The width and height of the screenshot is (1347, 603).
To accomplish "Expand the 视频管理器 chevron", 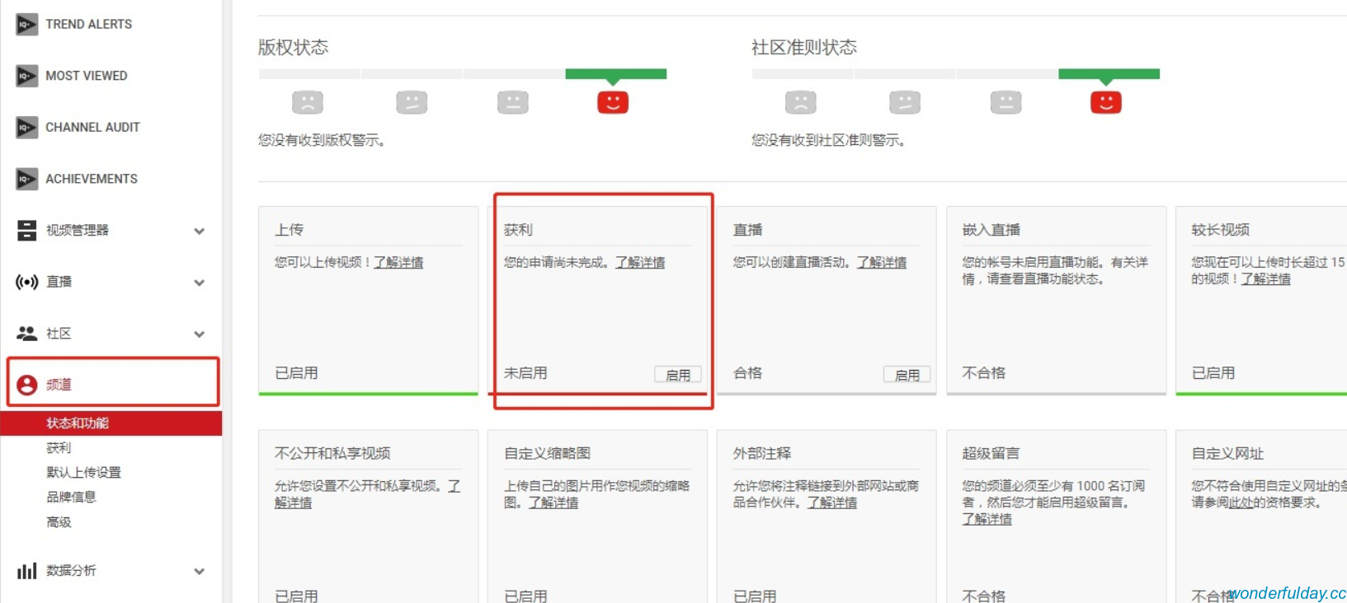I will [x=199, y=231].
